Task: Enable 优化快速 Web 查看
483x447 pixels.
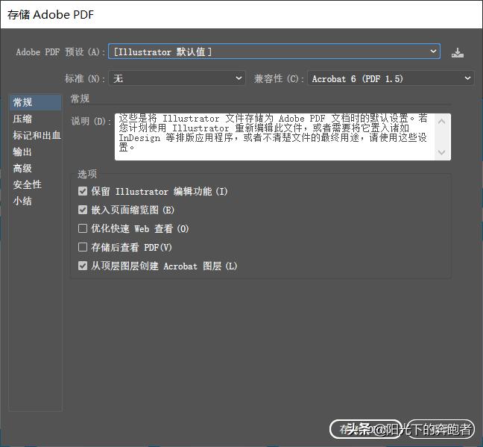Action: [x=83, y=228]
